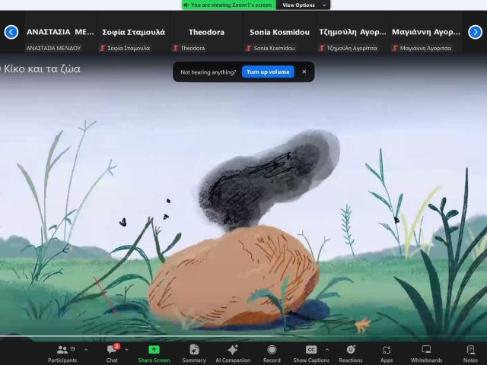The width and height of the screenshot is (487, 365).
Task: Show next participants with right arrow
Action: tap(475, 32)
